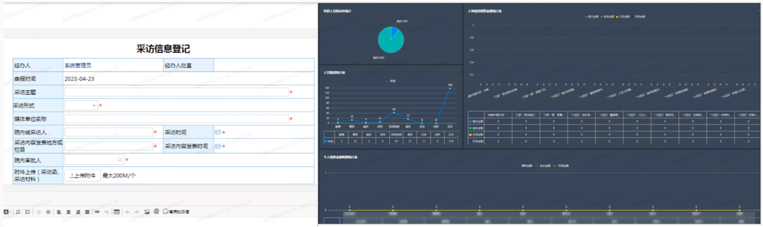Focus the 采访主题 input field
This screenshot has width=763, height=227.
coord(177,92)
